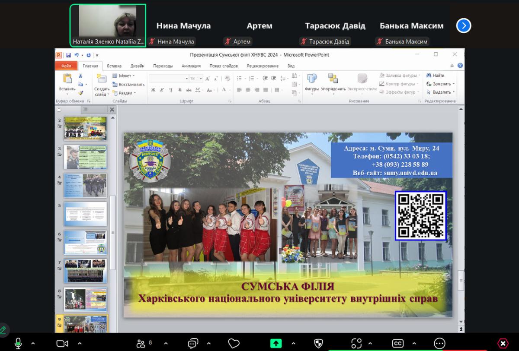Screen dimensions: 519x351
Task: Toggle closed captions CC button
Action: pyautogui.click(x=397, y=343)
